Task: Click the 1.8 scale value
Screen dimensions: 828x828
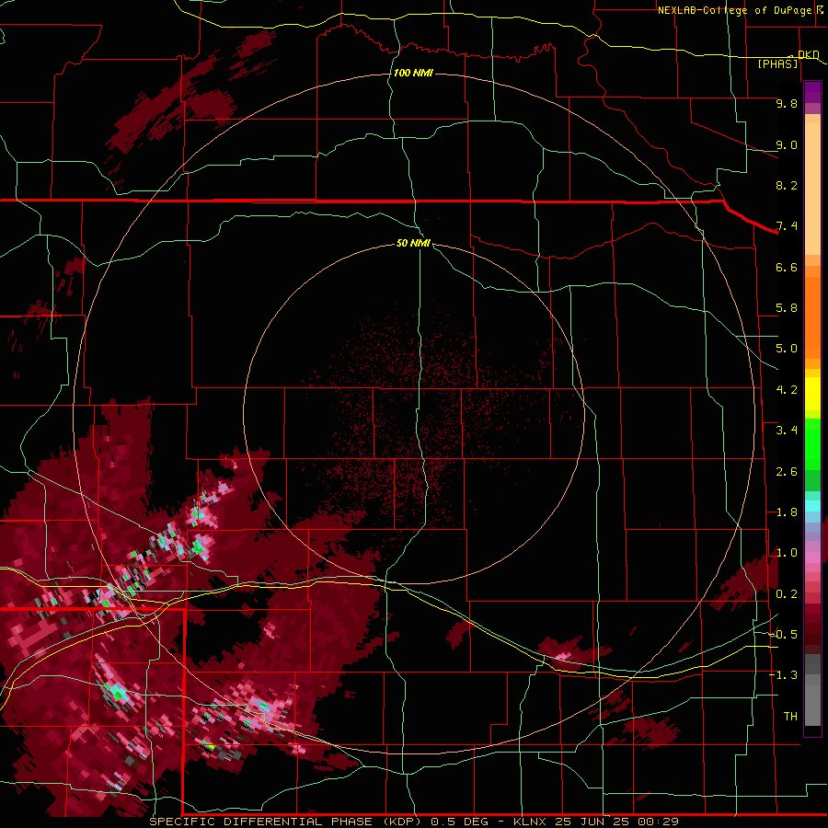Action: click(x=787, y=512)
